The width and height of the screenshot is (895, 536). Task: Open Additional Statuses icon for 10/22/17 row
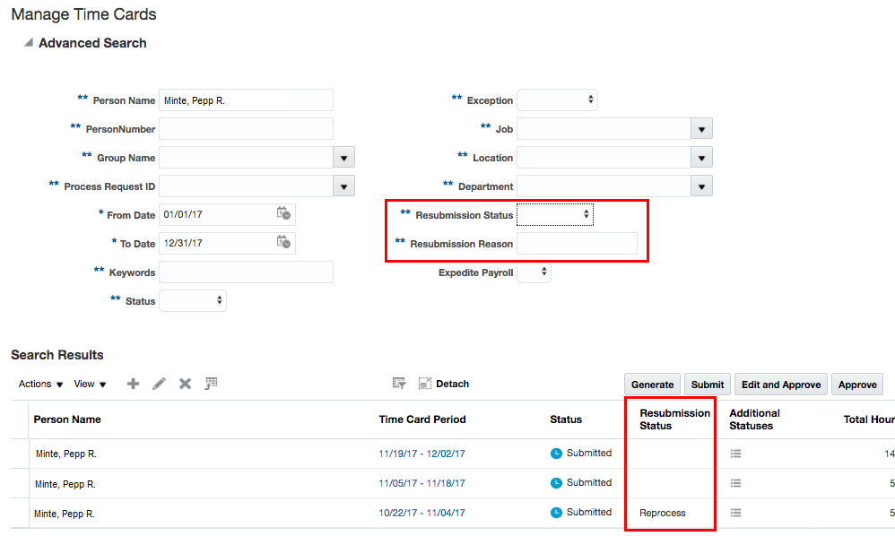point(736,513)
